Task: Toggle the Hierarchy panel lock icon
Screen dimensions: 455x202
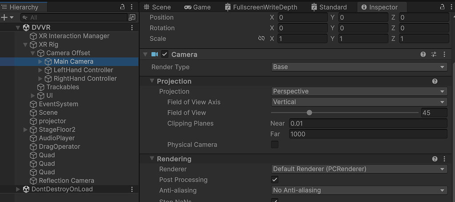Action: click(123, 7)
